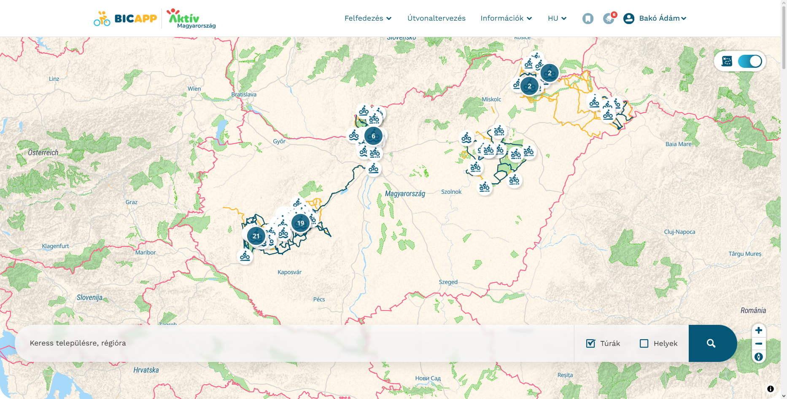Open the HU language selector
This screenshot has height=399, width=787.
tap(557, 19)
